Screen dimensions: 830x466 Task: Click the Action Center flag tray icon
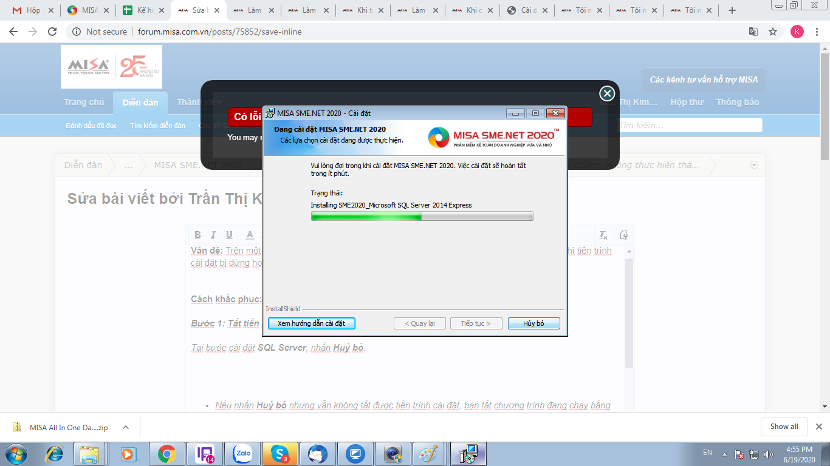[x=739, y=454]
